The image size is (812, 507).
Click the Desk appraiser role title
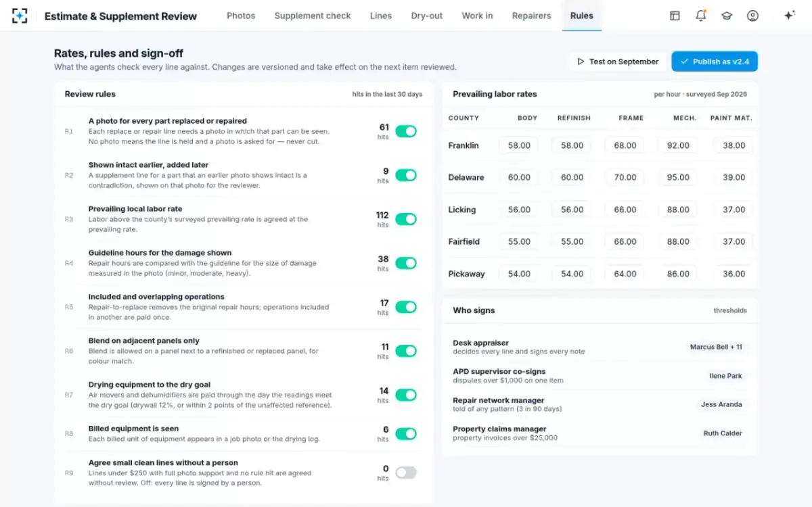(x=480, y=343)
